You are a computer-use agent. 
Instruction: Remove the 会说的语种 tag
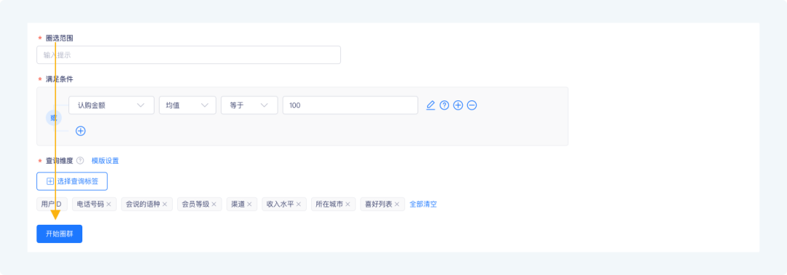coord(165,204)
